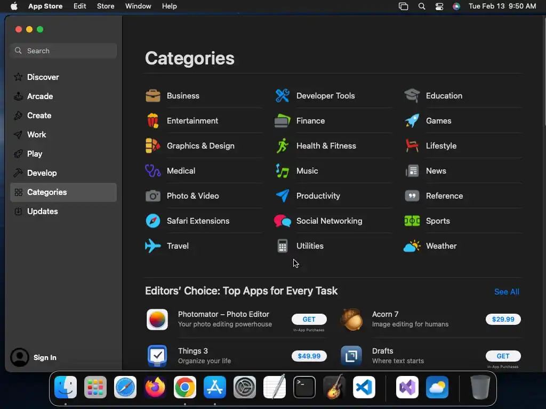Open the Safari Extensions compass icon
Image resolution: width=546 pixels, height=409 pixels.
point(153,221)
